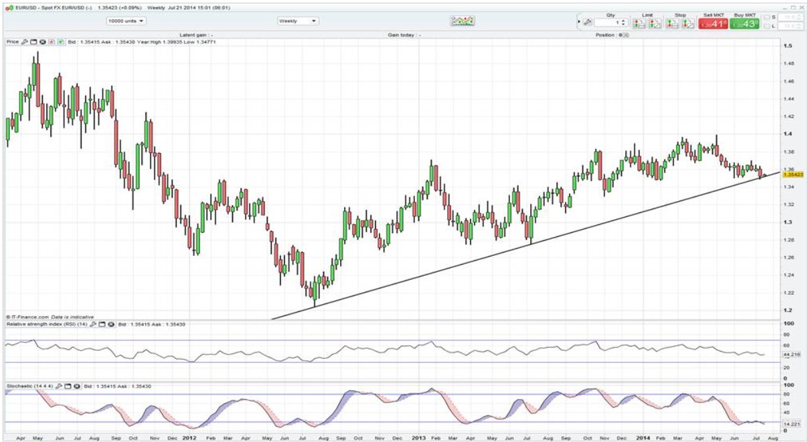Enable the S (stop) checkbox
This screenshot has width=807, height=442.
click(767, 17)
